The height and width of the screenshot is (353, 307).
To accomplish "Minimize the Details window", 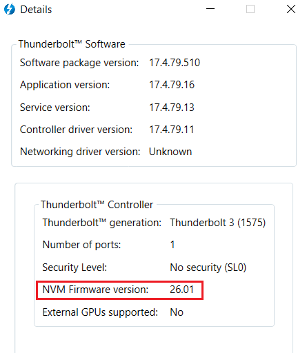I will tap(210, 9).
